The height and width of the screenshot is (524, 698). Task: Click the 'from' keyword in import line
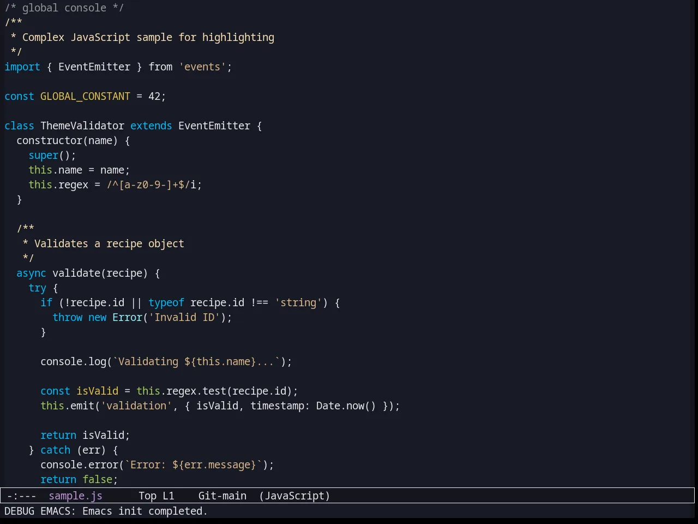point(160,67)
